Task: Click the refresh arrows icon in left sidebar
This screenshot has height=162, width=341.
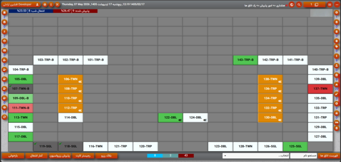Action: point(4,117)
